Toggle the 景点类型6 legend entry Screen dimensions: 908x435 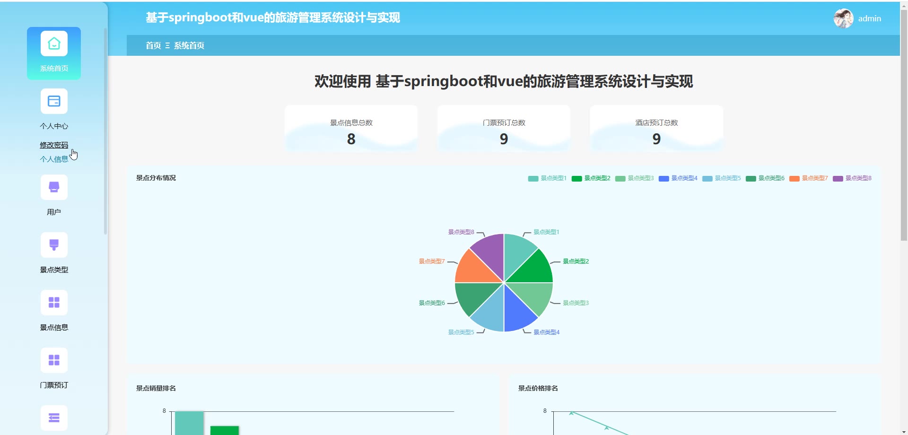(x=765, y=178)
